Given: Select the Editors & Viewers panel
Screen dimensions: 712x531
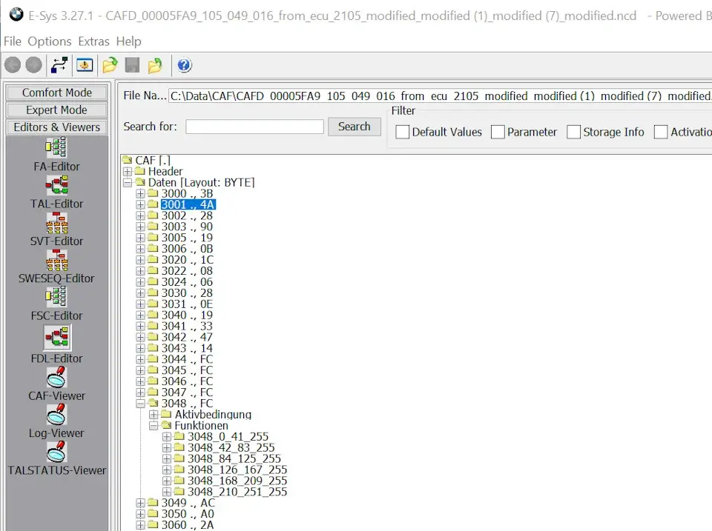Looking at the screenshot, I should point(57,127).
